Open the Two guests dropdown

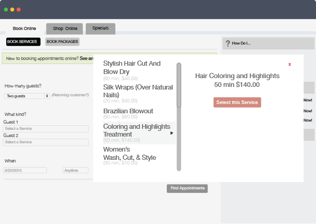pyautogui.click(x=26, y=96)
